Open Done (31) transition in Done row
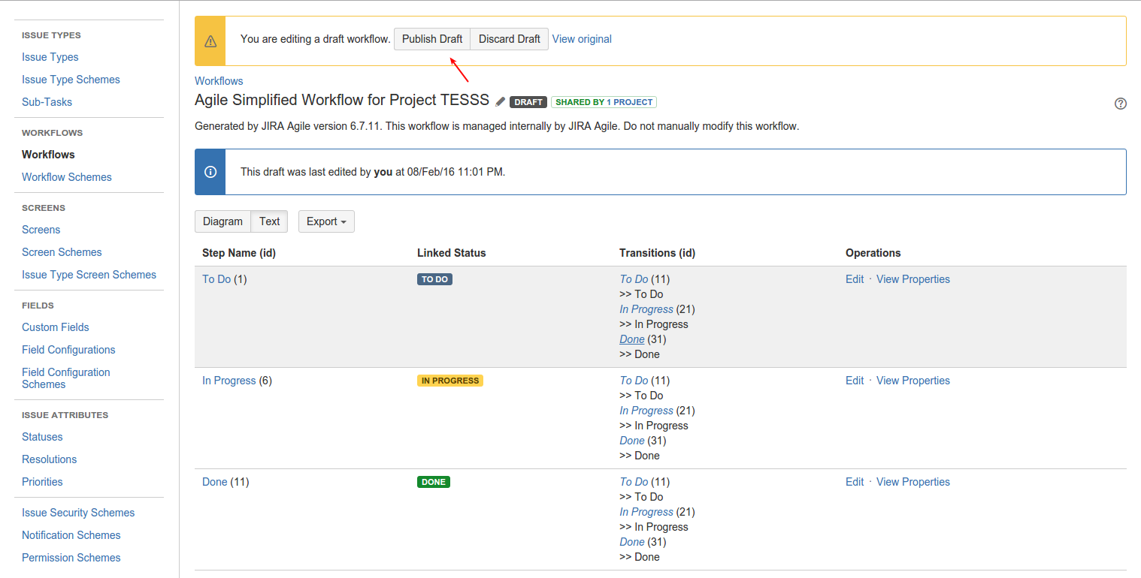This screenshot has height=578, width=1141. point(632,542)
